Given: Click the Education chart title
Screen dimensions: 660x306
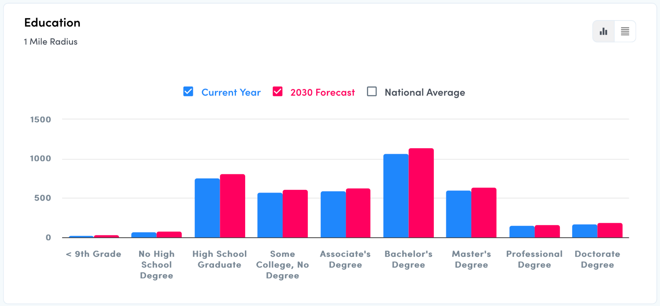Looking at the screenshot, I should tap(52, 23).
